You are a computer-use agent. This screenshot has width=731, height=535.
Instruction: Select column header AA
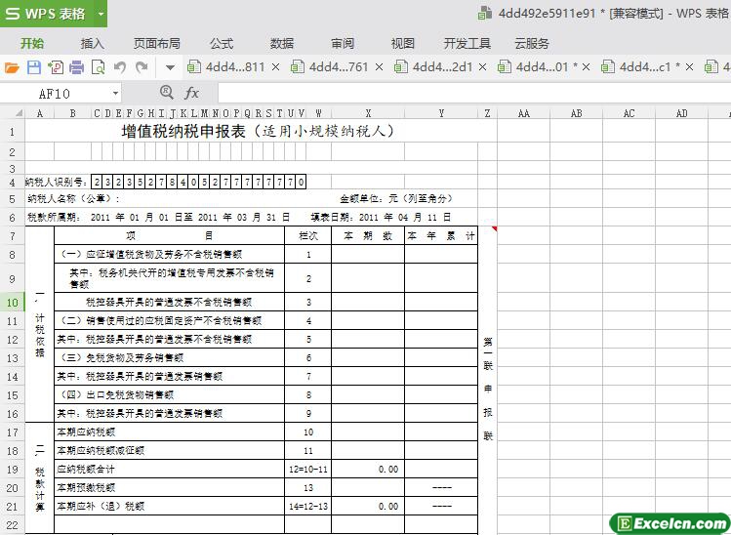coord(523,113)
